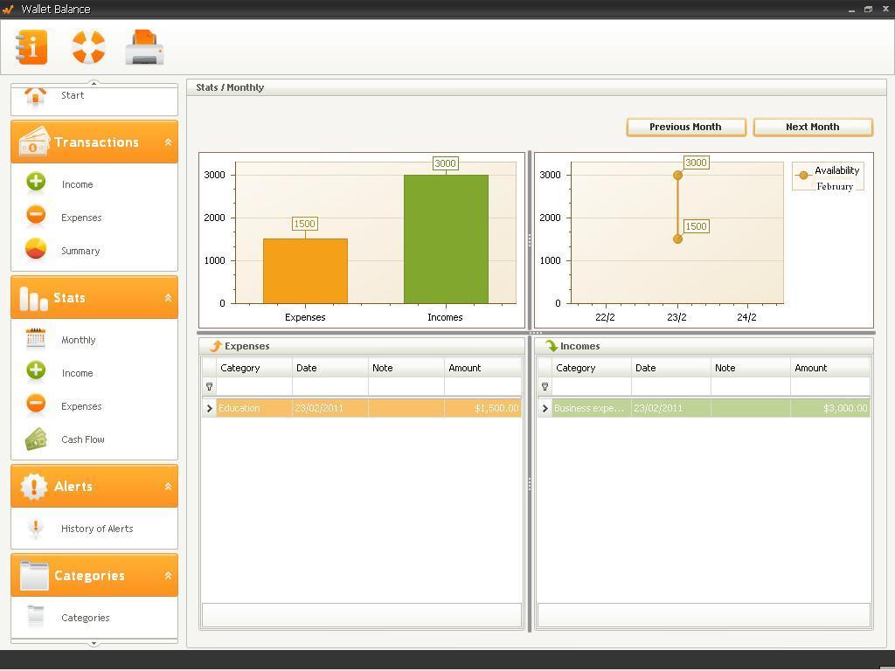Open the lifebuoy help icon
The image size is (895, 671).
pos(88,47)
